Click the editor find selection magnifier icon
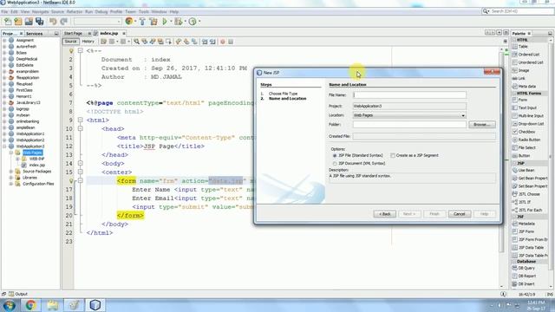This screenshot has width=555, height=312. coord(137,42)
